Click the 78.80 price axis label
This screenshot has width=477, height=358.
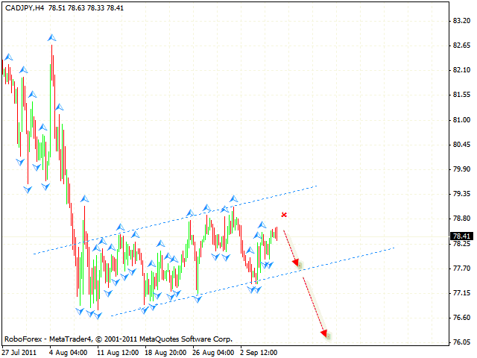[461, 219]
